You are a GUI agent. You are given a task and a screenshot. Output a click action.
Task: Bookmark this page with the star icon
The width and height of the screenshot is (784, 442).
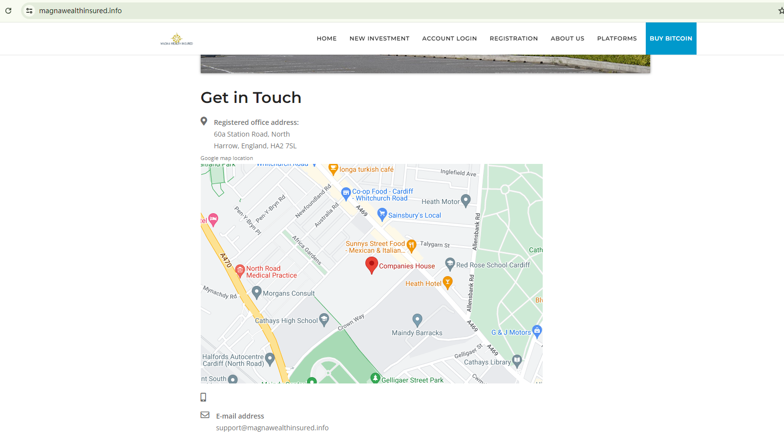click(x=781, y=11)
